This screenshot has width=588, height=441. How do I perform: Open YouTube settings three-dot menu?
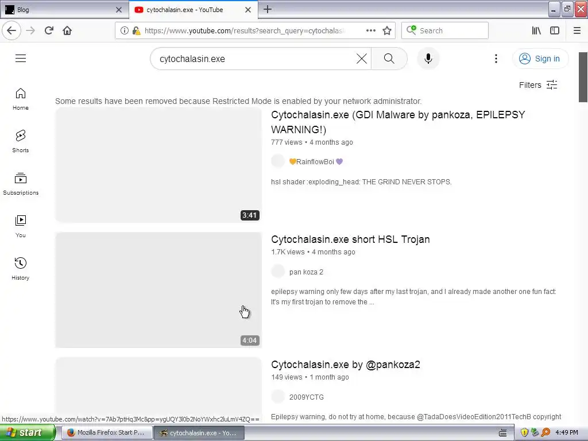pyautogui.click(x=496, y=59)
